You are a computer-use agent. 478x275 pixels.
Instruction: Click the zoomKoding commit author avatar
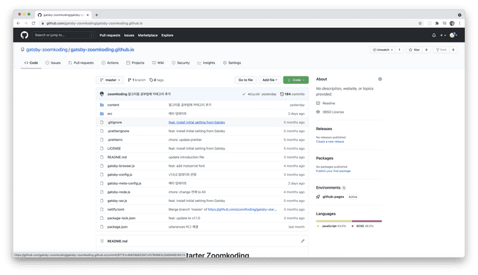(x=102, y=94)
